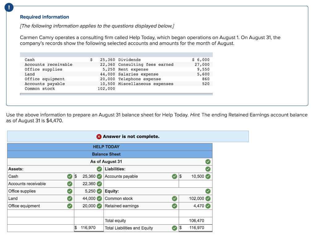Click Miscellaneous expenses in the data table
This screenshot has height=240, width=316.
coord(146,84)
